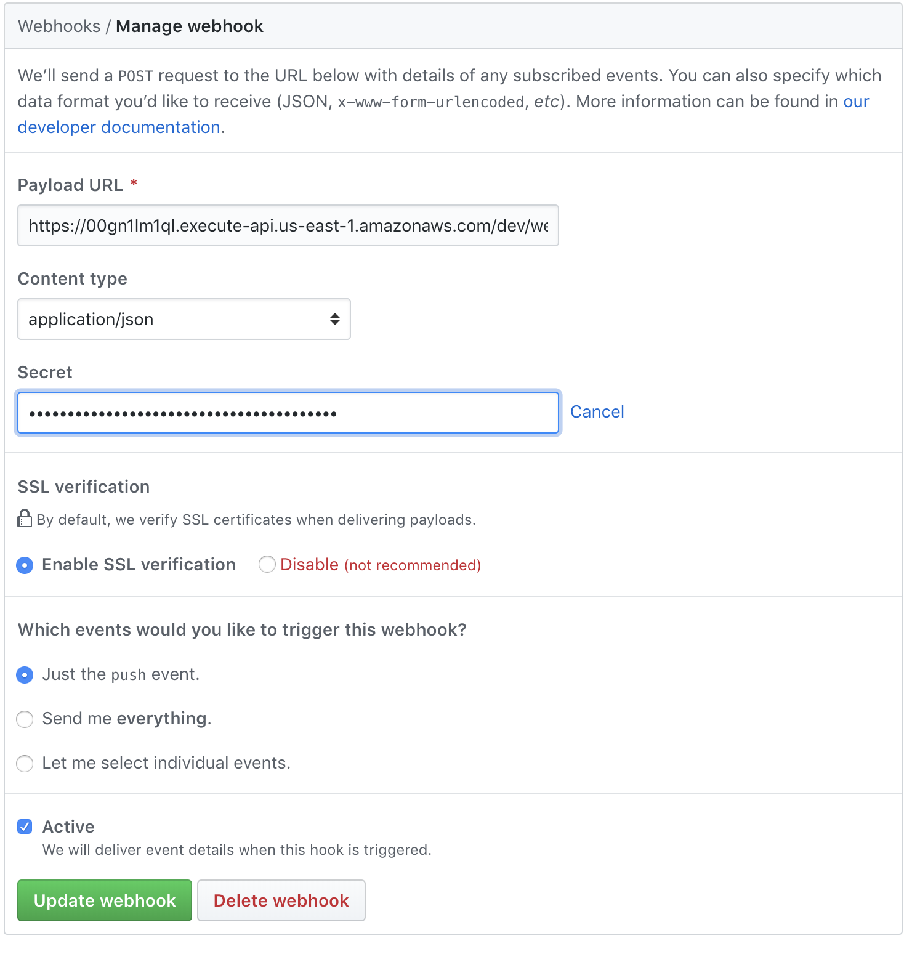Click the Update webhook button

coord(105,900)
